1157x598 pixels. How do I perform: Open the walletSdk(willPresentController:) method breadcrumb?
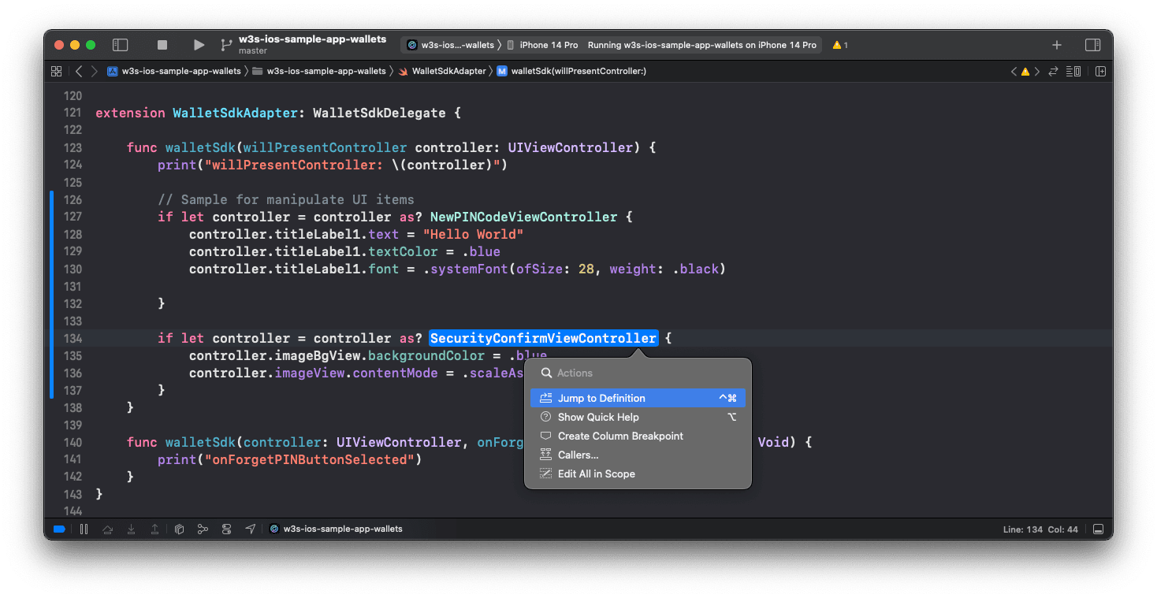point(571,71)
